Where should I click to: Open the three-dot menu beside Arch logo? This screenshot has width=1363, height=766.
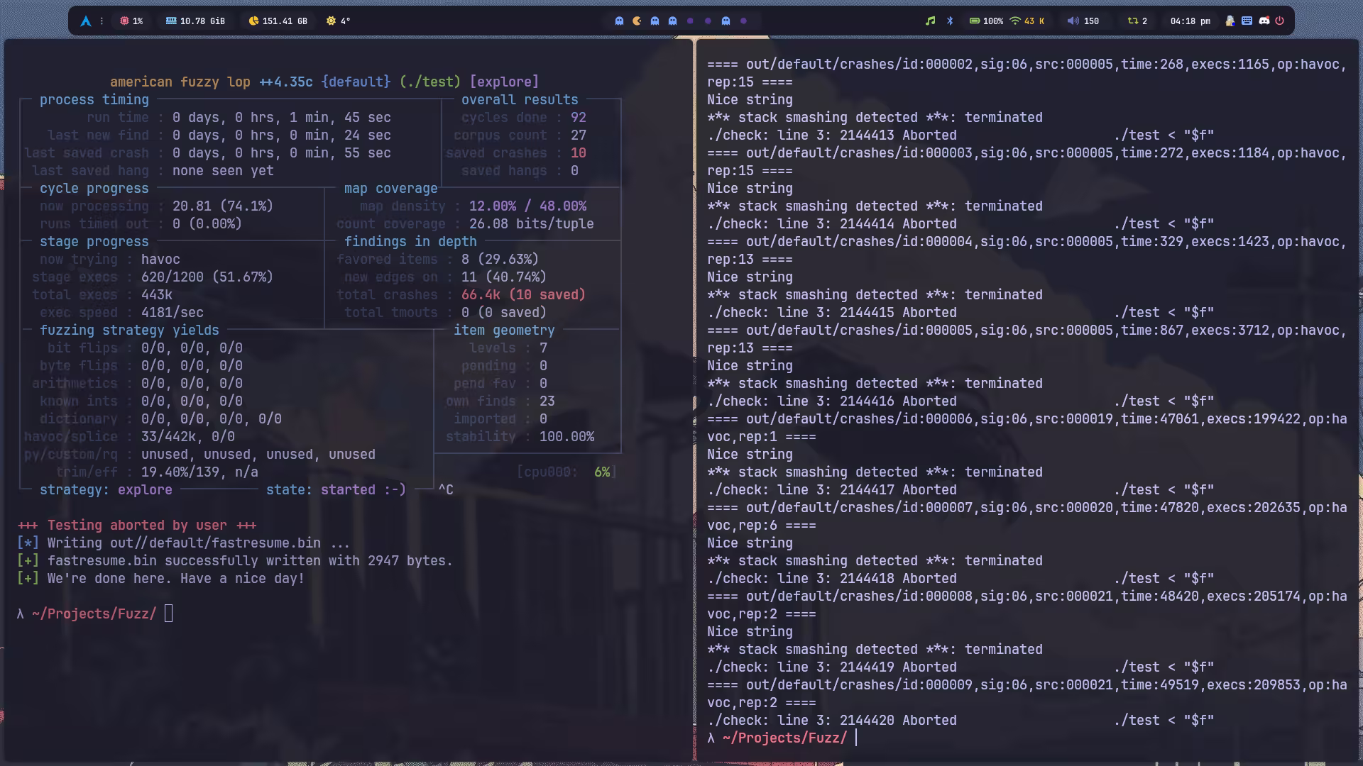tap(102, 21)
